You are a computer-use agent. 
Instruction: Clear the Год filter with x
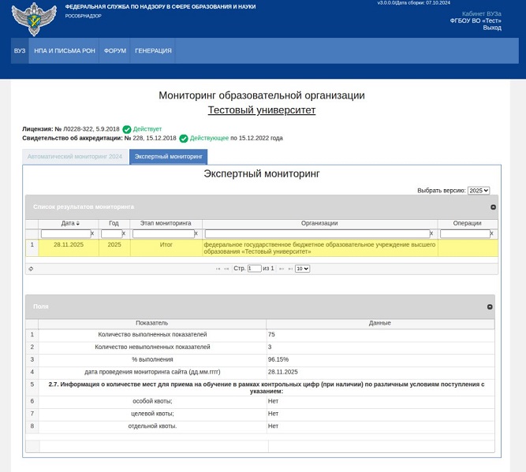[x=124, y=233]
